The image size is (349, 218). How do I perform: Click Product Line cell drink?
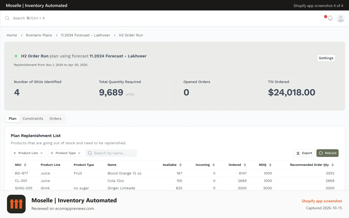pyautogui.click(x=45, y=188)
